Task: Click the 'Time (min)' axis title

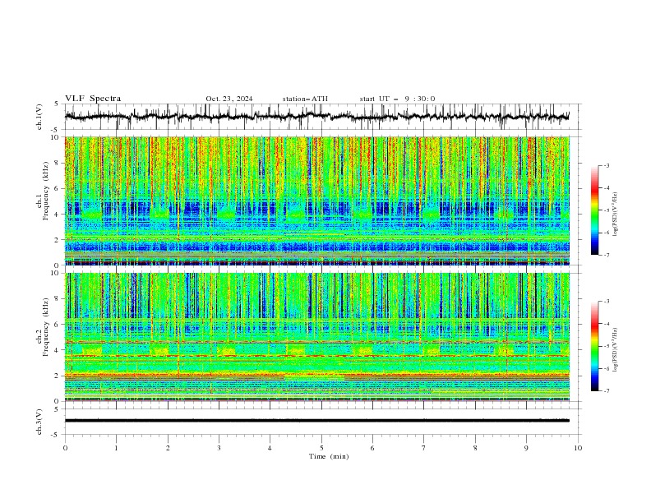Action: pos(329,456)
